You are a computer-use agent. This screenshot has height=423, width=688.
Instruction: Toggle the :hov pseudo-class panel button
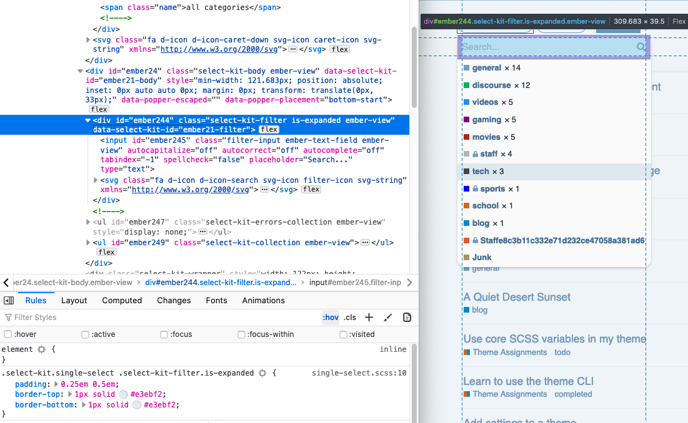330,318
